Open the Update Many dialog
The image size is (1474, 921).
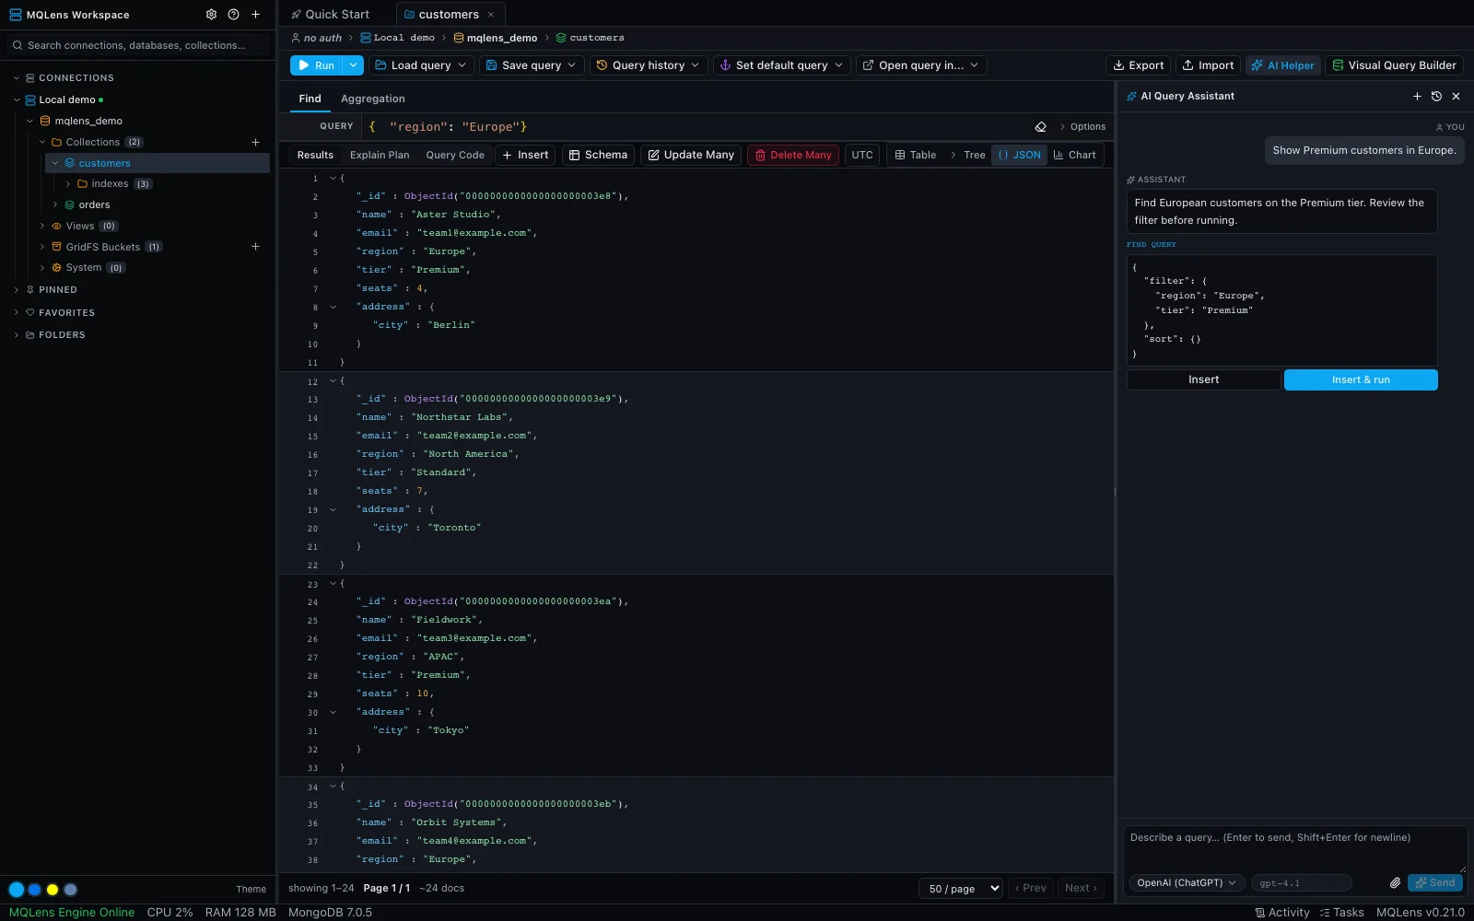[691, 155]
